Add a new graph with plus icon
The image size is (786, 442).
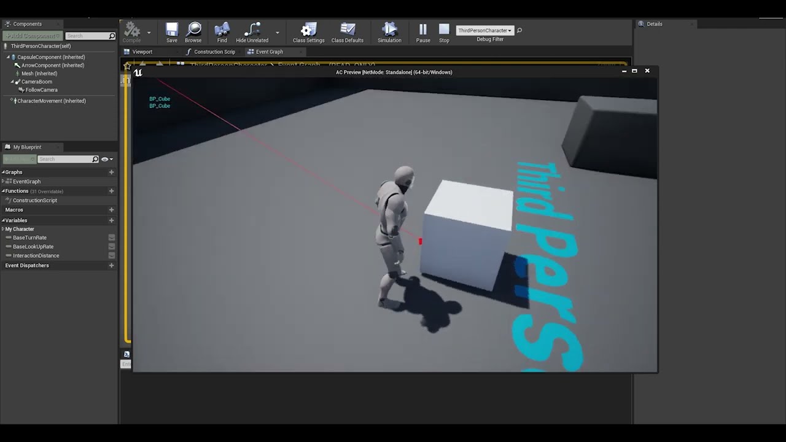[111, 173]
